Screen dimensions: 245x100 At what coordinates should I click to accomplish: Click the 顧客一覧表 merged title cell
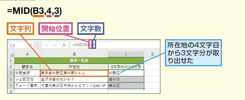pyautogui.click(x=79, y=60)
